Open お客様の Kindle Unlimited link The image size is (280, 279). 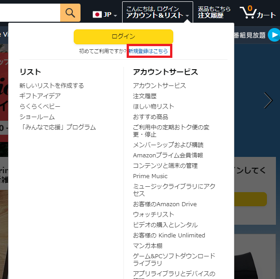coord(169,236)
